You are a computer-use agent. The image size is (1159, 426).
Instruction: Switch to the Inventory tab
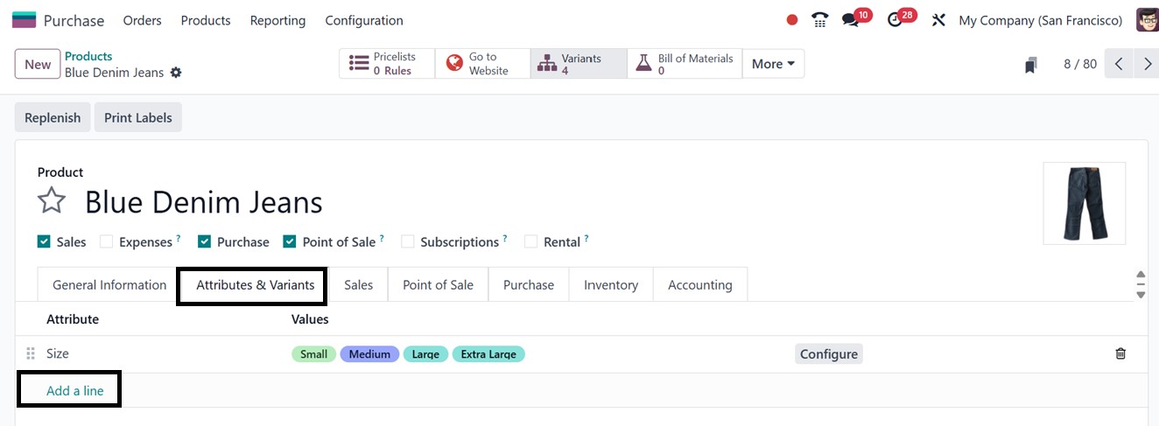point(610,285)
